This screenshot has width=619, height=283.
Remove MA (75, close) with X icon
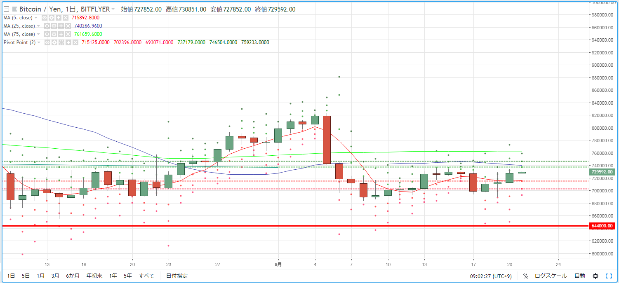point(68,34)
